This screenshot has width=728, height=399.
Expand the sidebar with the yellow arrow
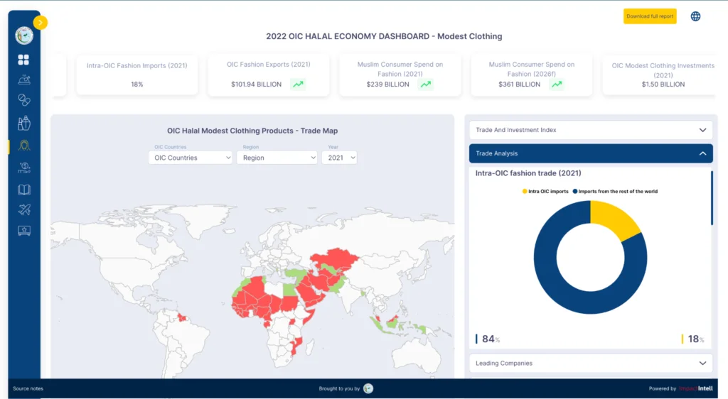pyautogui.click(x=41, y=22)
